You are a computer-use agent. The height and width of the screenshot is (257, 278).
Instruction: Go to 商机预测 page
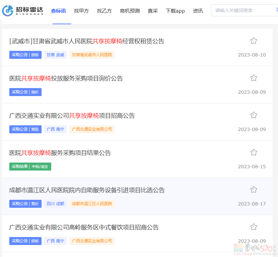click(130, 11)
